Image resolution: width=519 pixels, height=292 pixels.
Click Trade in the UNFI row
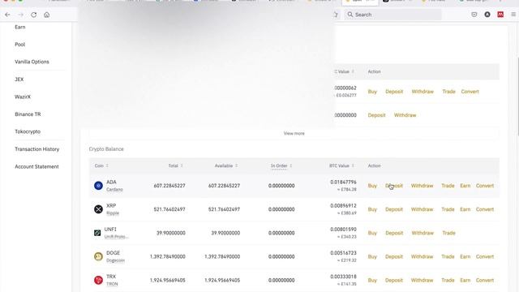[x=448, y=233]
